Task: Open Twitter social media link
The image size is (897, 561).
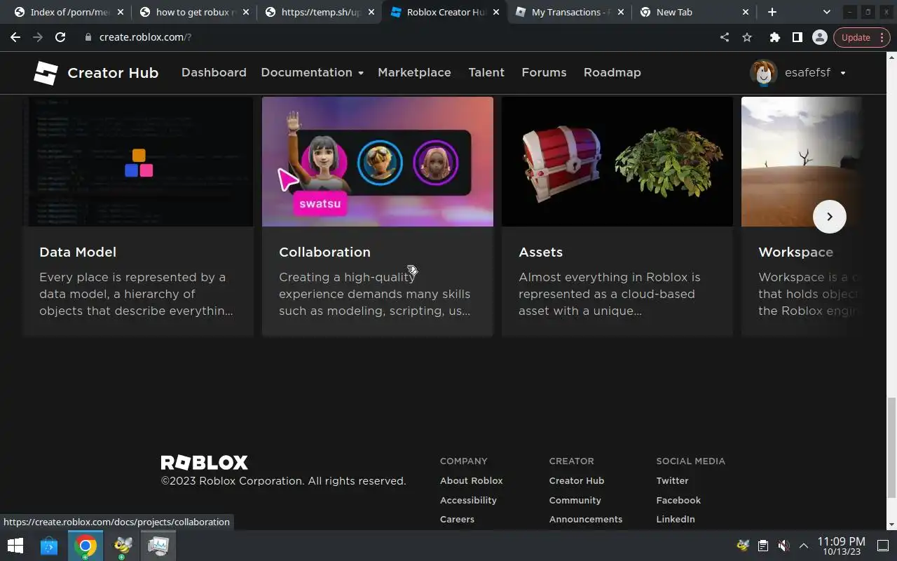Action: tap(672, 480)
